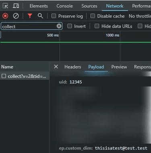Select the collect?v=2&tid request checkbox
Viewport: 151px width, 153px height.
[x=4, y=76]
